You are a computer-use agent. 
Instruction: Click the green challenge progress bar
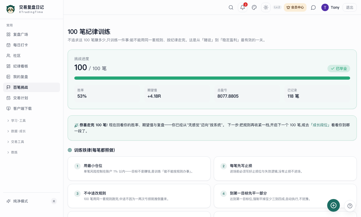click(212, 78)
